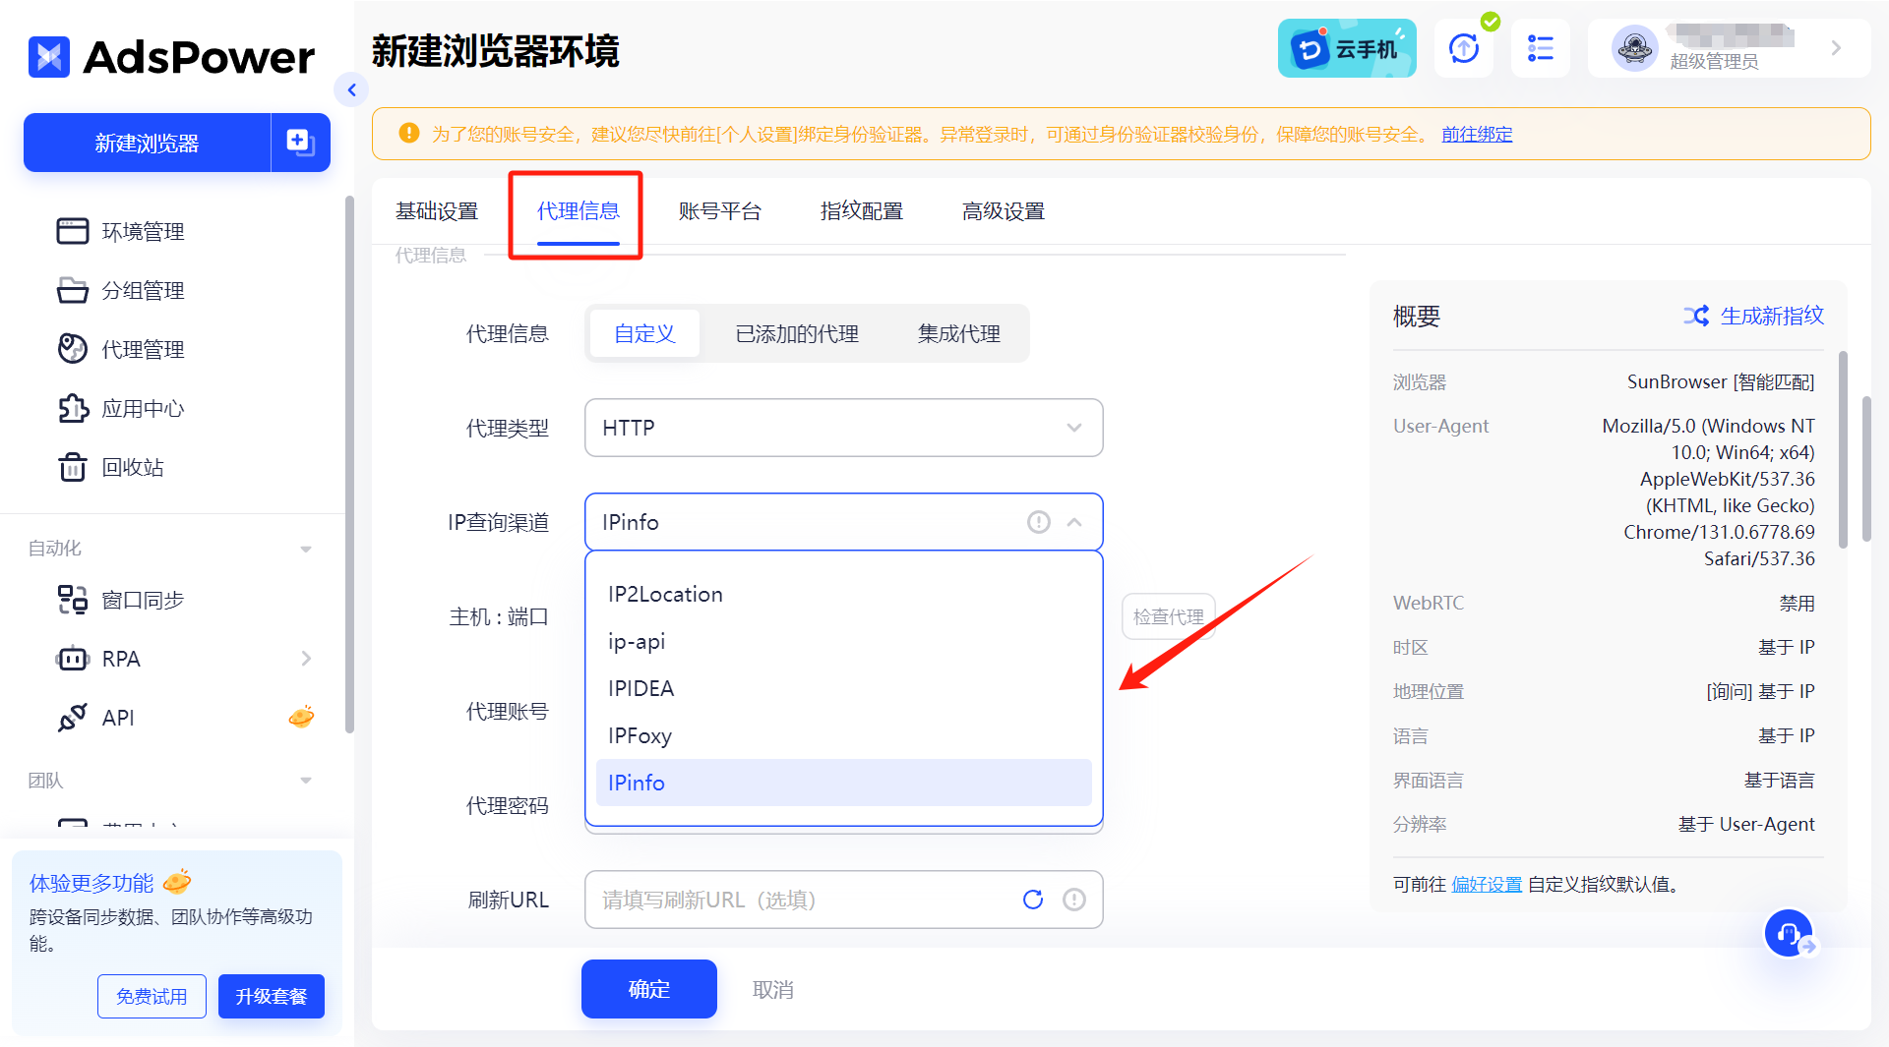Screen dimensions: 1889x1047
Task: Open the 代理类型 HTTP dropdown
Action: [x=843, y=428]
